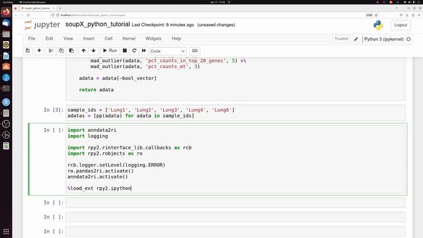Click the active cell with rpy2 imports
The image size is (423, 238).
point(235,159)
